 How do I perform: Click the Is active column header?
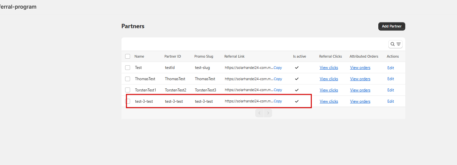coord(299,56)
